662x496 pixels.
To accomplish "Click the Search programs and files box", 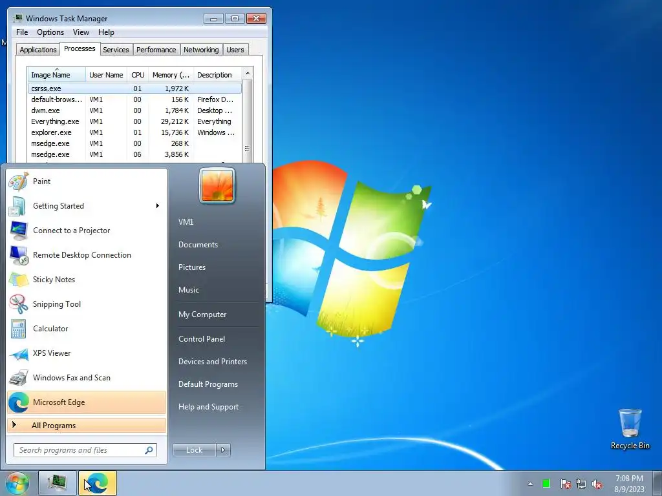I will 85,450.
